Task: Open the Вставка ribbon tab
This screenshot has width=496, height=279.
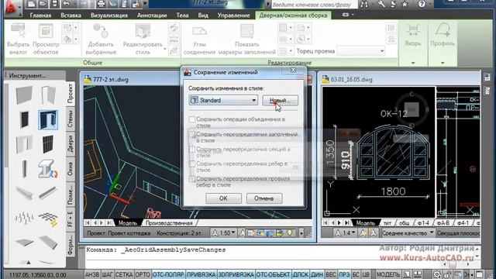Action: click(71, 15)
